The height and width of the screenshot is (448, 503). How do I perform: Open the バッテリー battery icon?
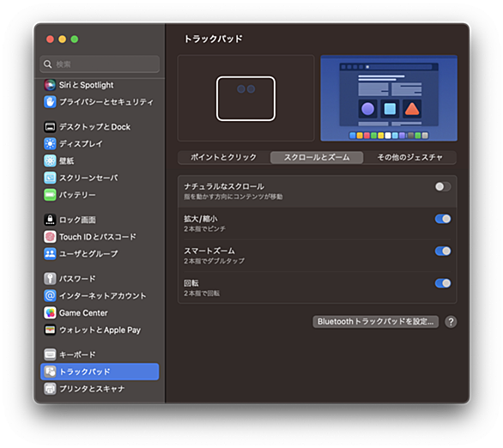pos(50,195)
